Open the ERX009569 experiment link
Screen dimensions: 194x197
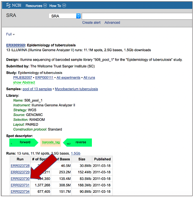(16, 45)
